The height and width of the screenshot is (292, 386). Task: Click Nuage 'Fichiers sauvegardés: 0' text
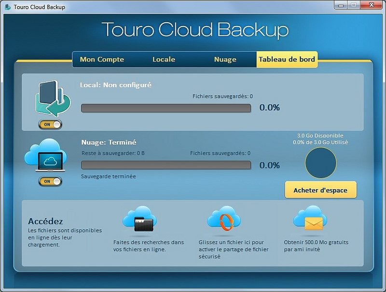tap(220, 153)
